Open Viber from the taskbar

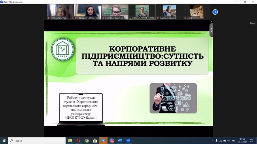(111, 140)
